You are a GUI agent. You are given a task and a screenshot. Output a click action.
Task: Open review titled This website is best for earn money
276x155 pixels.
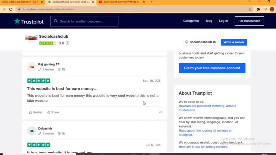point(62,89)
